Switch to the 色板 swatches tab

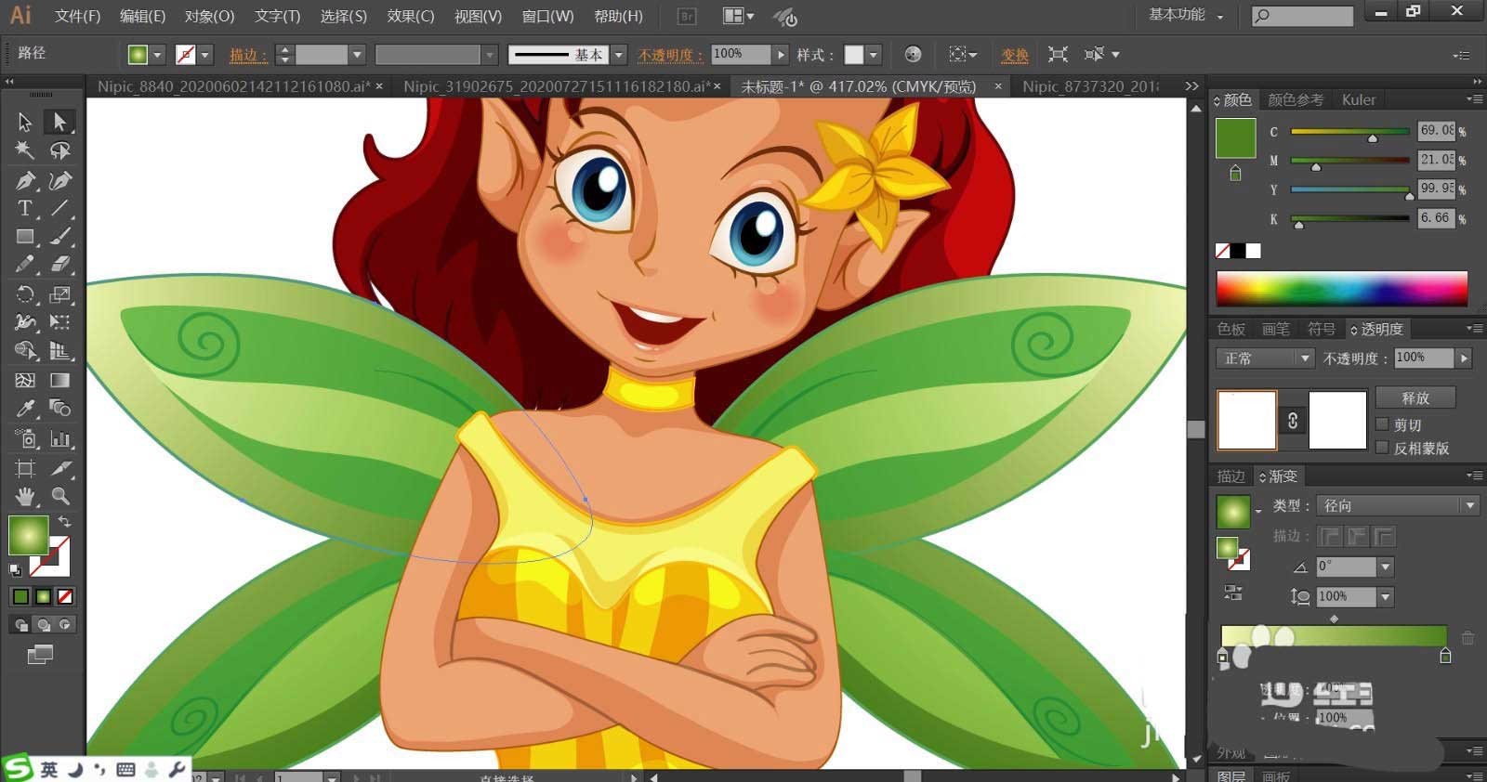[x=1231, y=329]
